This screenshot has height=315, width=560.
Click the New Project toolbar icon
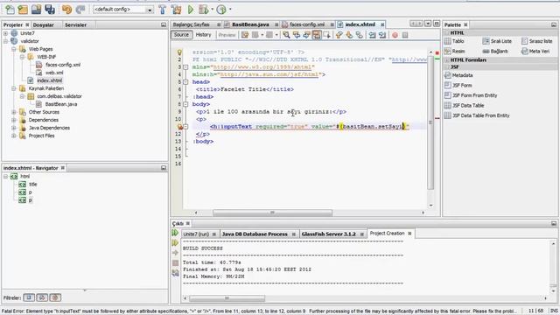click(x=23, y=10)
